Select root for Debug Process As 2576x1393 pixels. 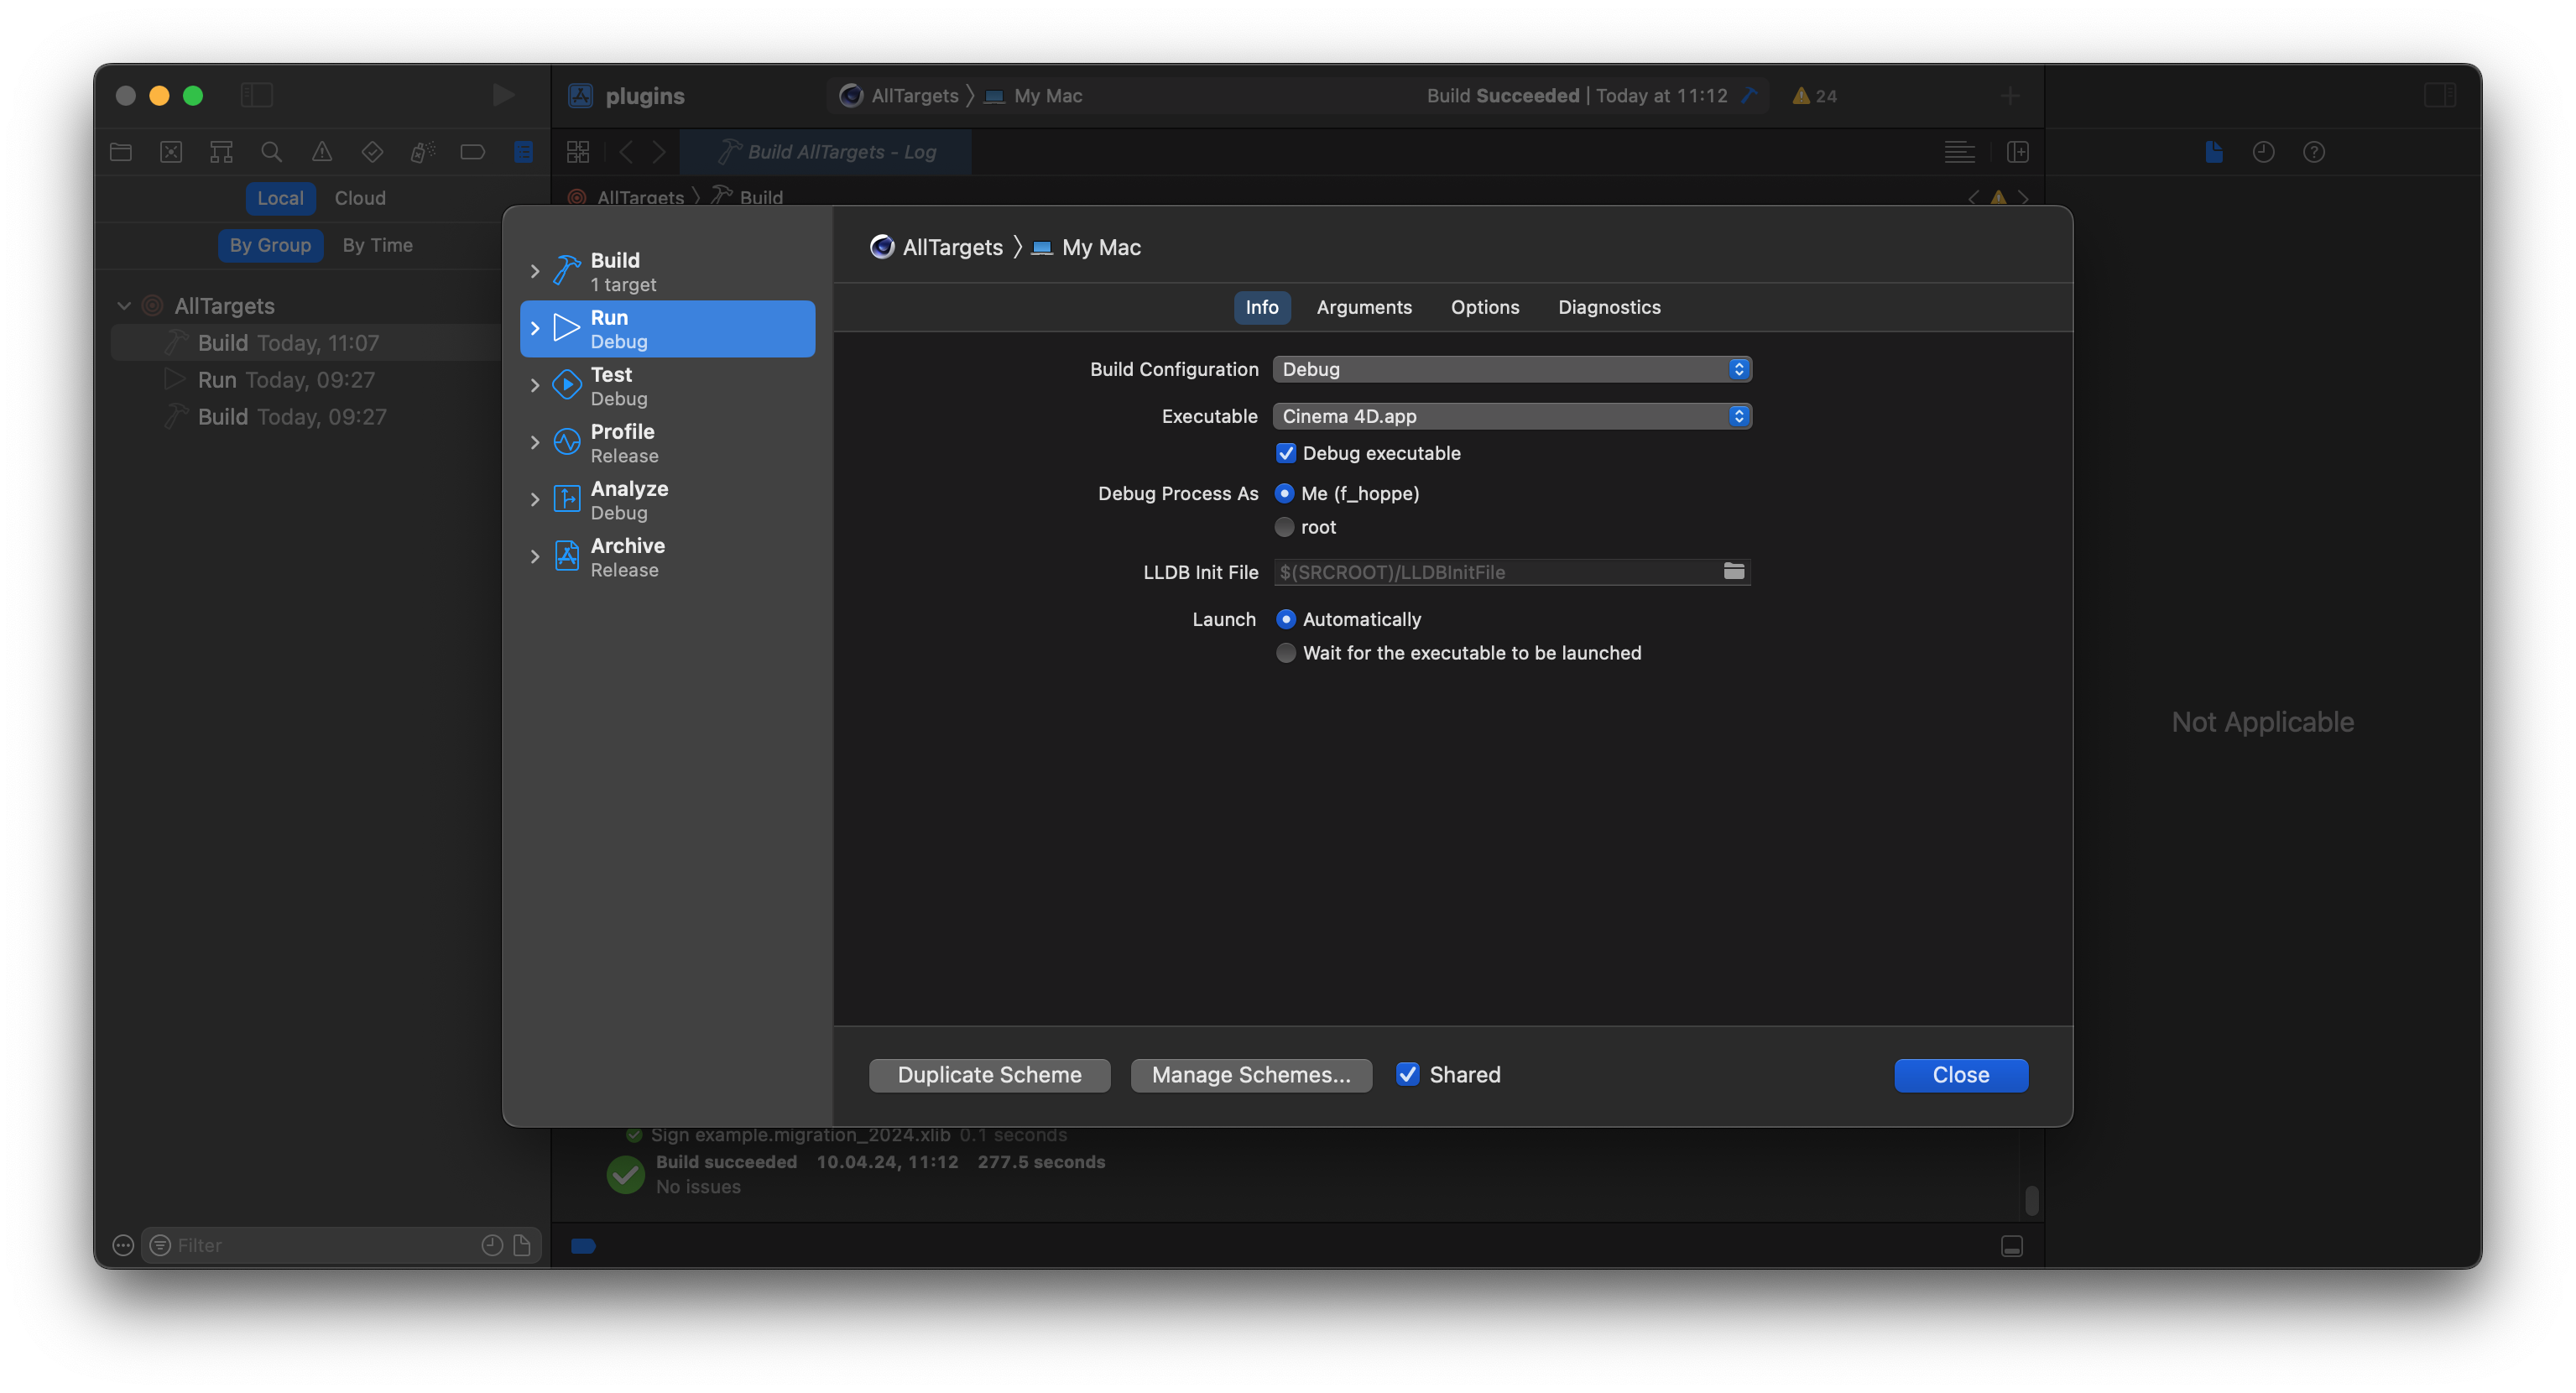click(1285, 527)
